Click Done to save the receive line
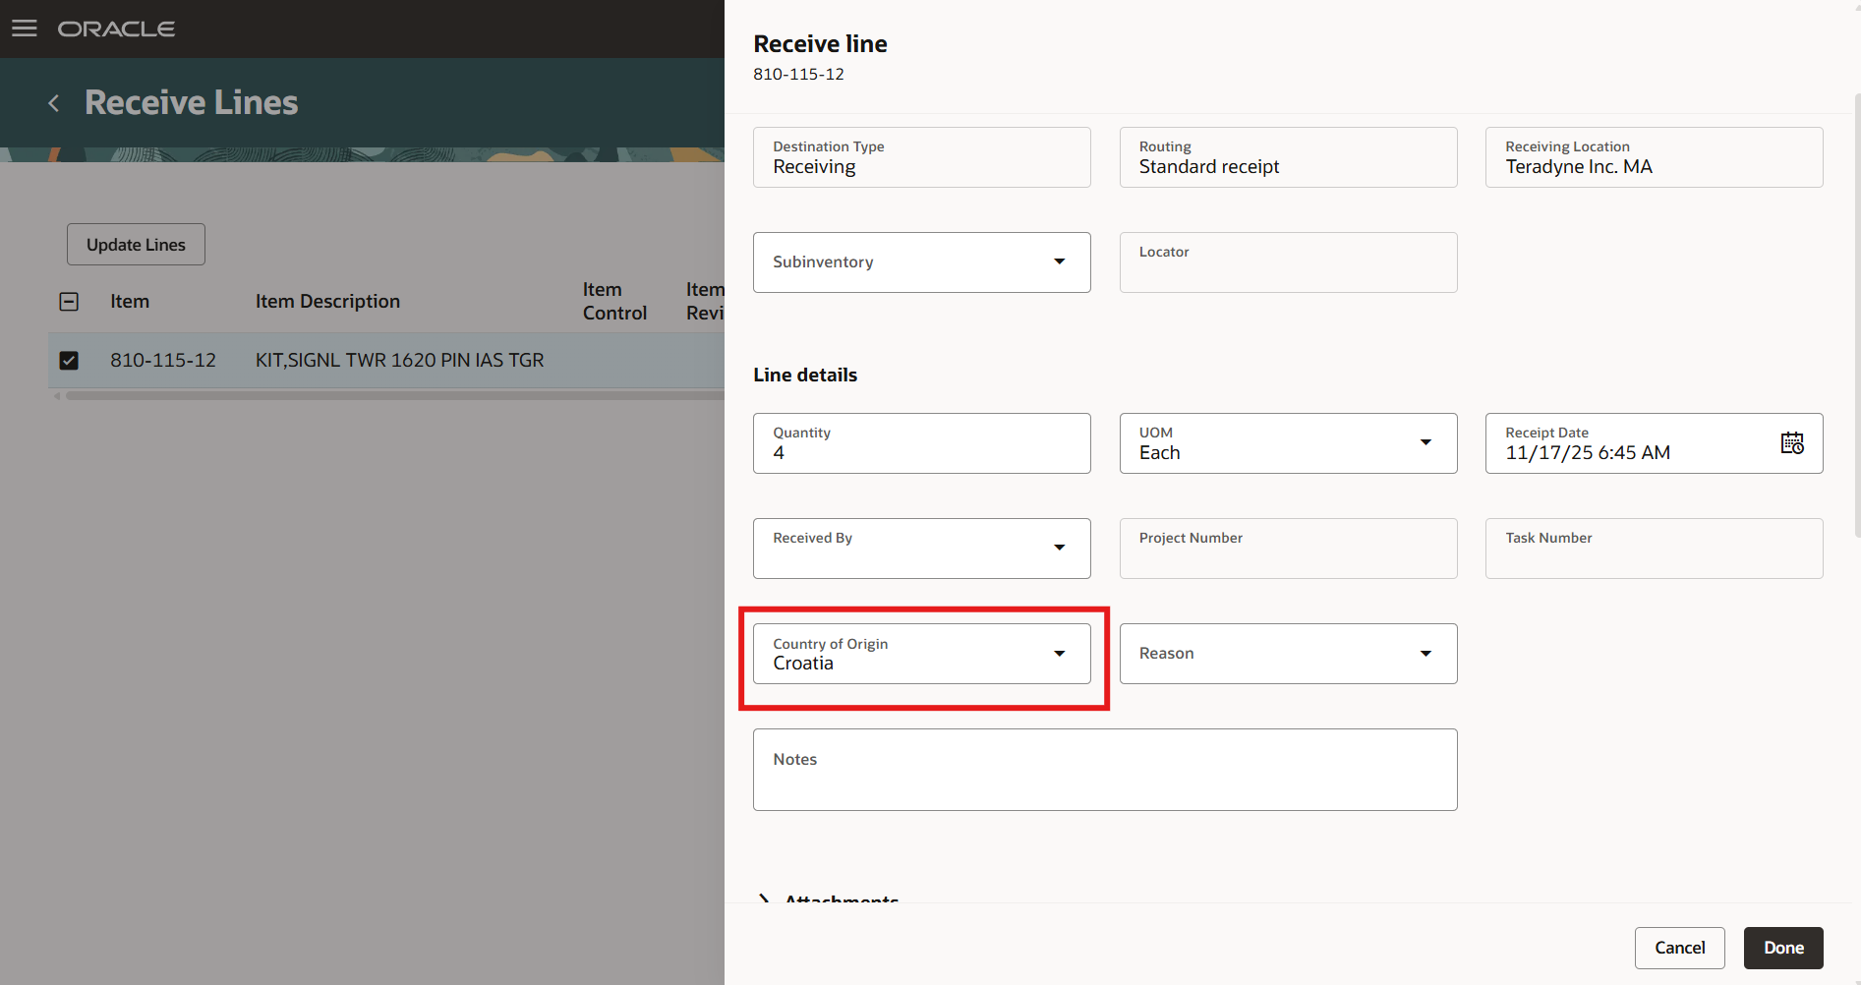The image size is (1861, 985). click(1782, 947)
